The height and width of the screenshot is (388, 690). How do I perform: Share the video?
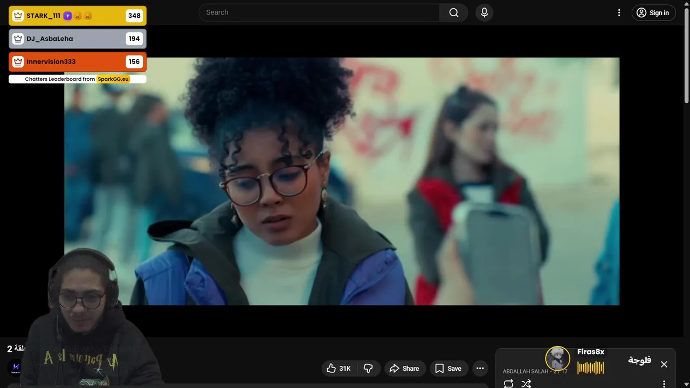pyautogui.click(x=405, y=369)
